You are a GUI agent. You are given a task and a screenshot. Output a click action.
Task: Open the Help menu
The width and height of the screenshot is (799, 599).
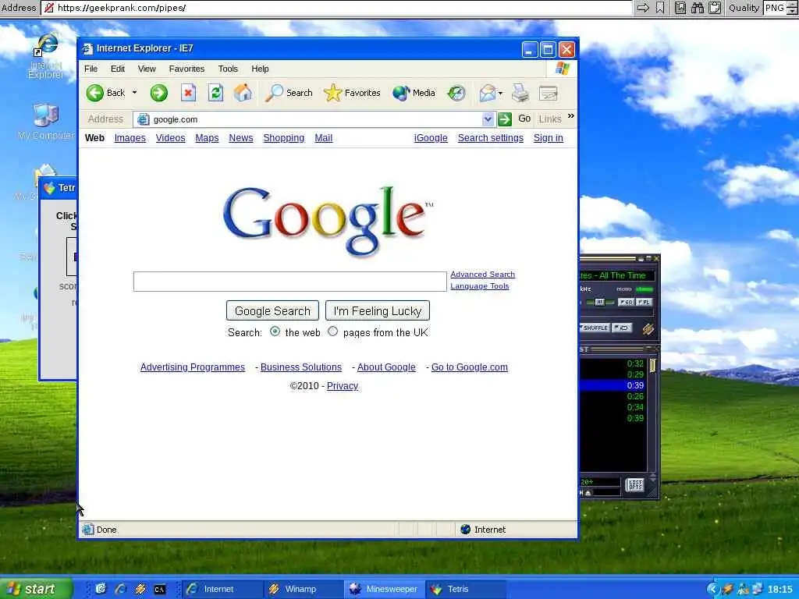point(260,69)
